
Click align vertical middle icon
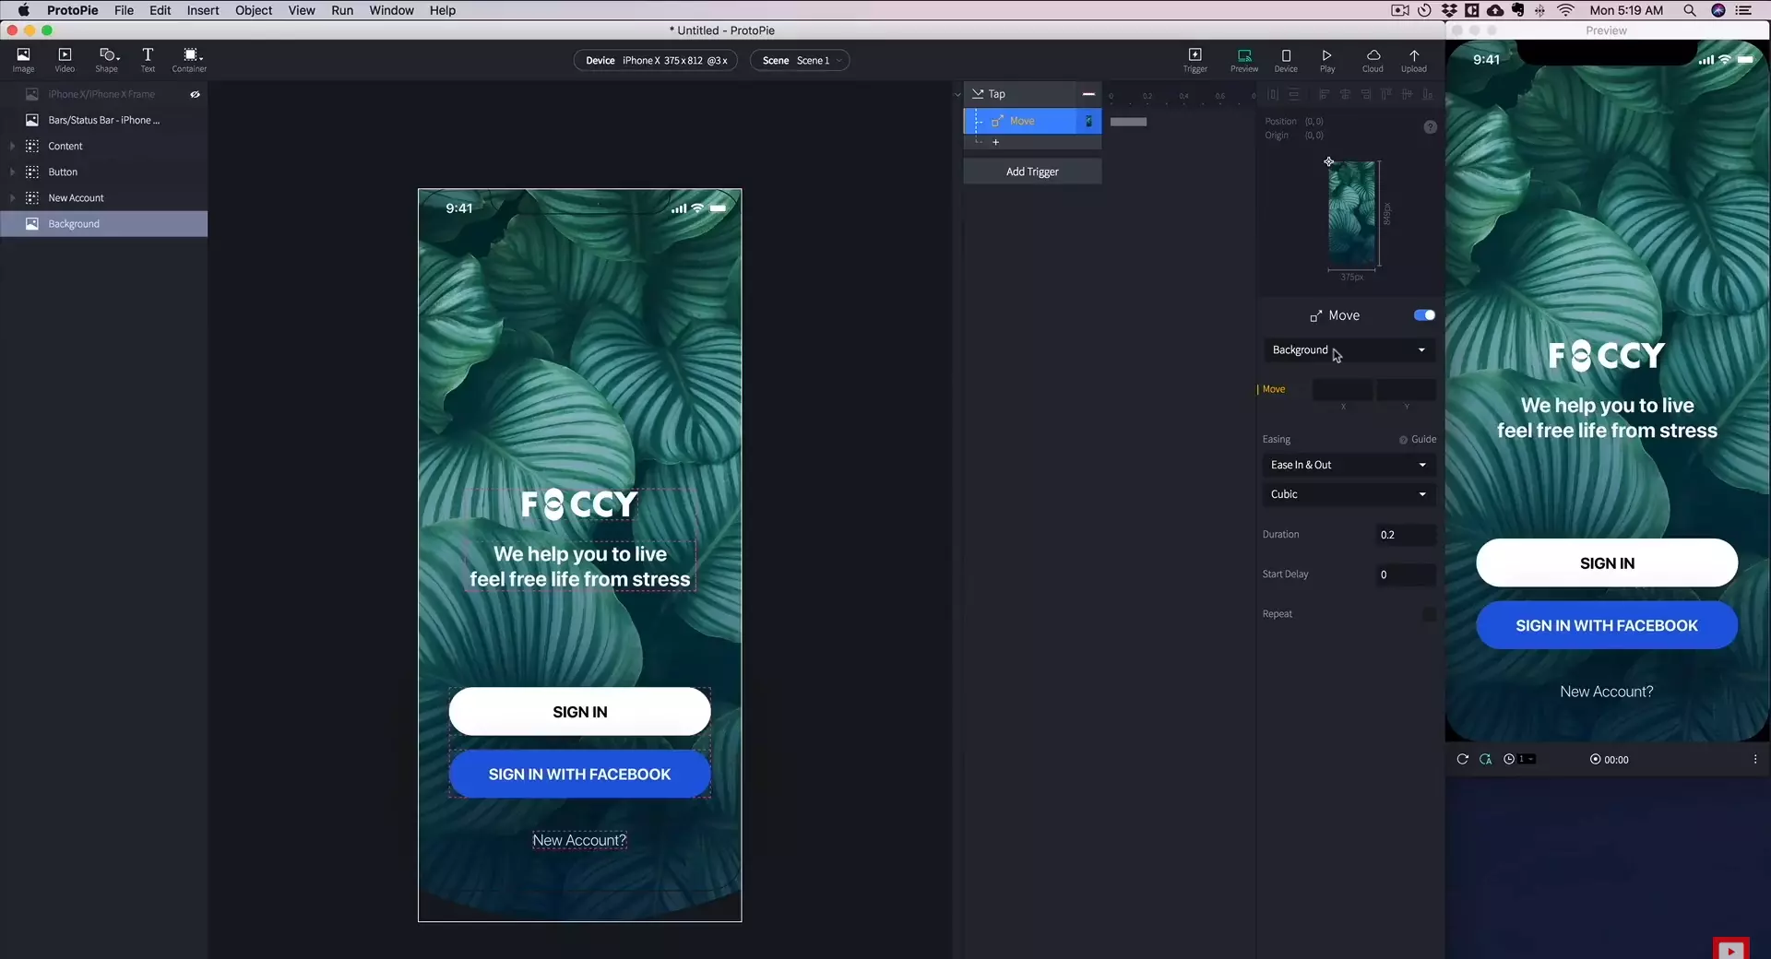pyautogui.click(x=1407, y=94)
